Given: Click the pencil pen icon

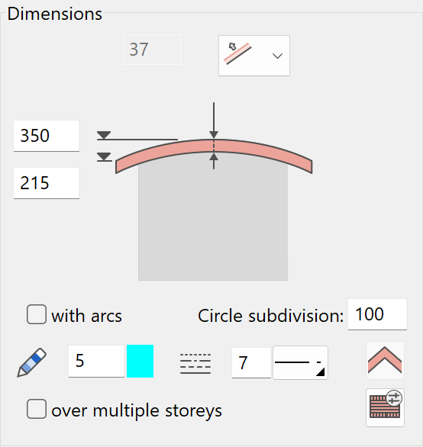Looking at the screenshot, I should pyautogui.click(x=31, y=362).
